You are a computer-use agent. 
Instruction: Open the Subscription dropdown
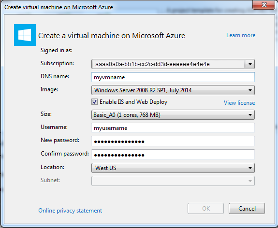[x=173, y=64]
